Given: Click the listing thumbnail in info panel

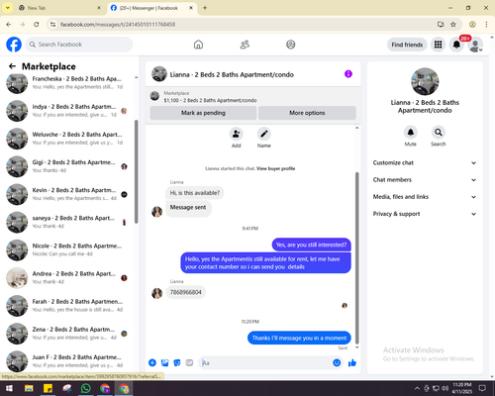Looking at the screenshot, I should pyautogui.click(x=425, y=81).
